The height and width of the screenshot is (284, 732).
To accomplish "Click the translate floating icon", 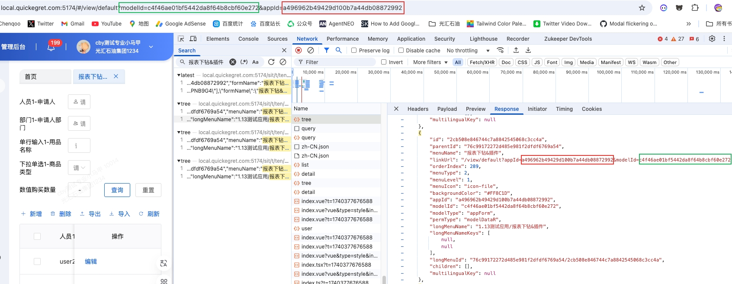I will tap(164, 263).
